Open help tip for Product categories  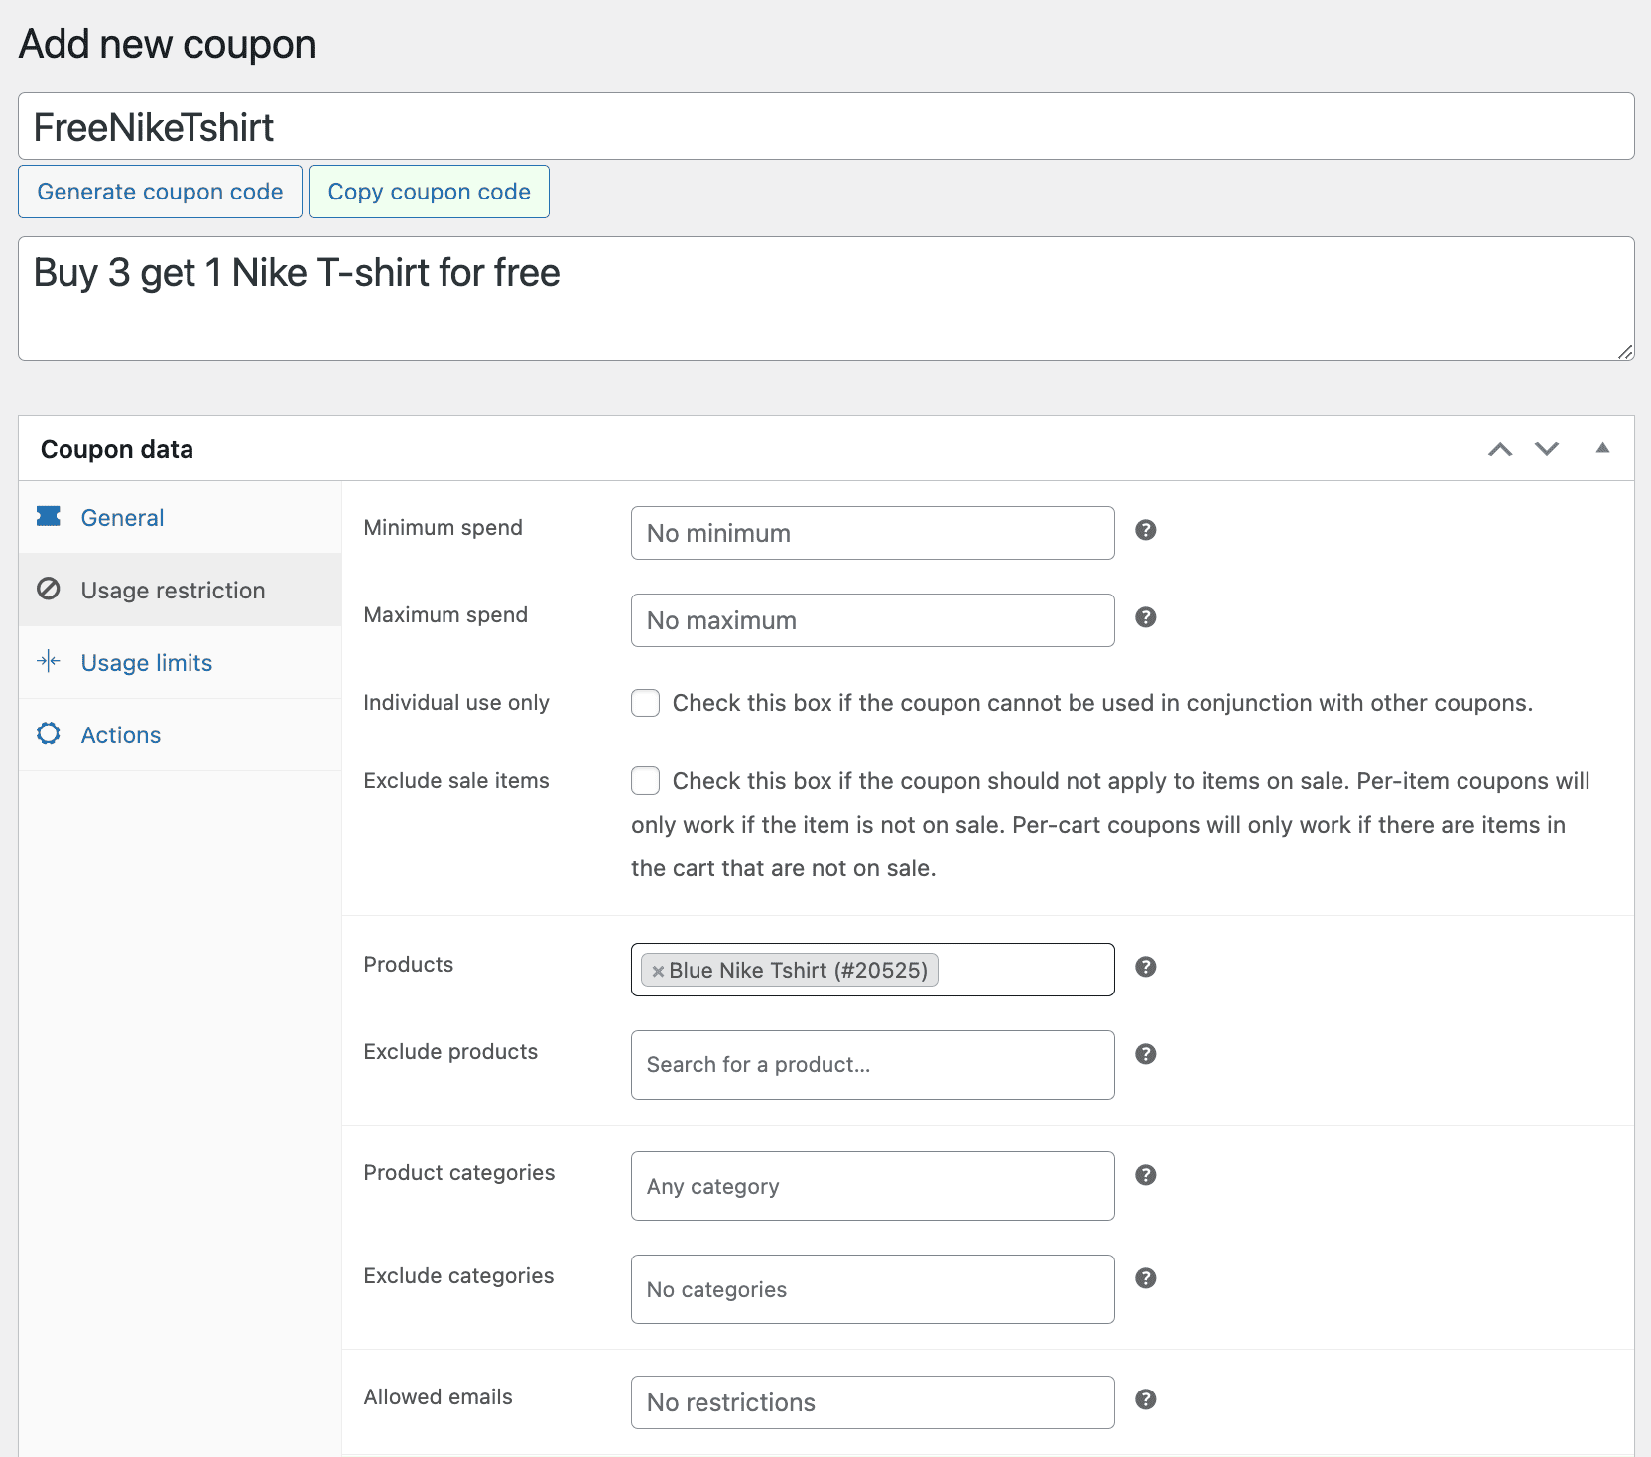coord(1146,1175)
